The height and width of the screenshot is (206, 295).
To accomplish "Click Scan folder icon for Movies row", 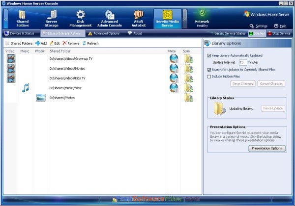I will tap(188, 68).
